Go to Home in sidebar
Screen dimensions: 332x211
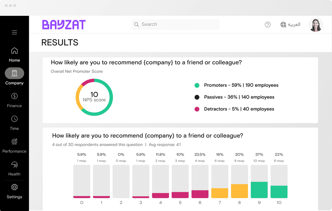click(14, 51)
